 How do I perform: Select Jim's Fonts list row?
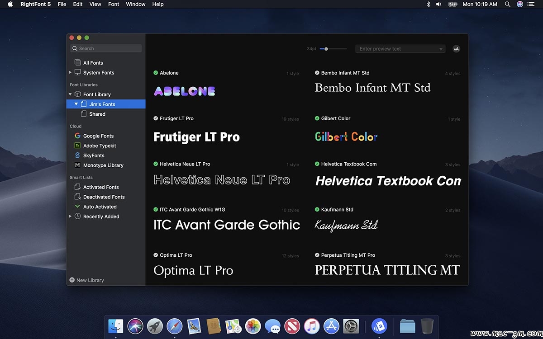(106, 104)
